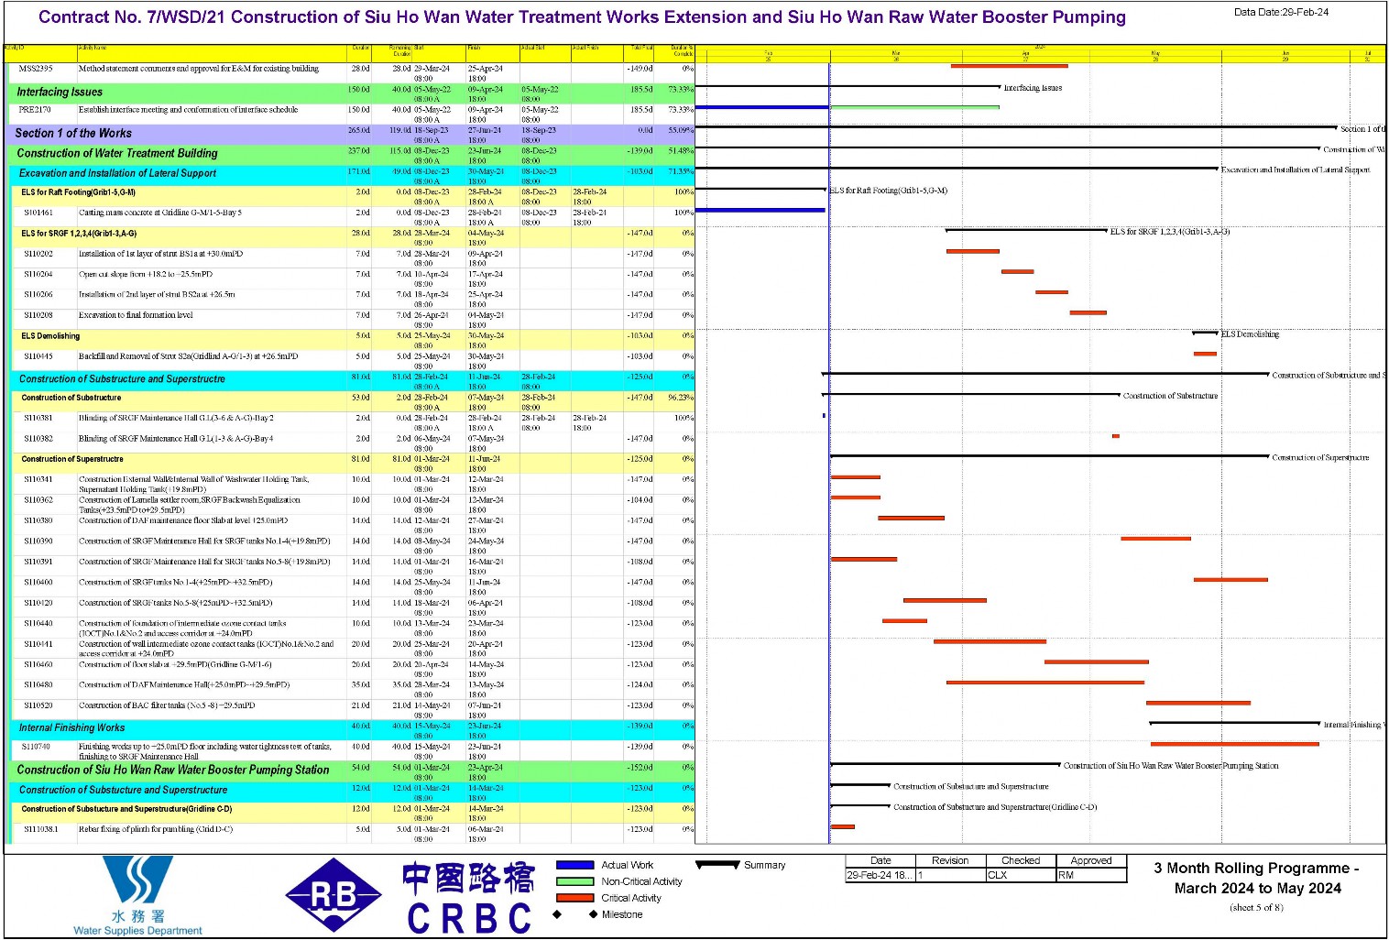Select the yellow 'Construction of Superstructre' group row
This screenshot has width=1389, height=940.
click(x=353, y=462)
